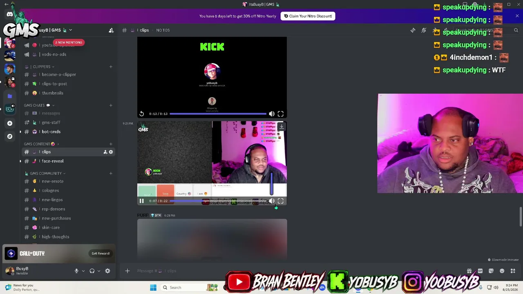Open the clips-to-post channel

click(x=68, y=84)
